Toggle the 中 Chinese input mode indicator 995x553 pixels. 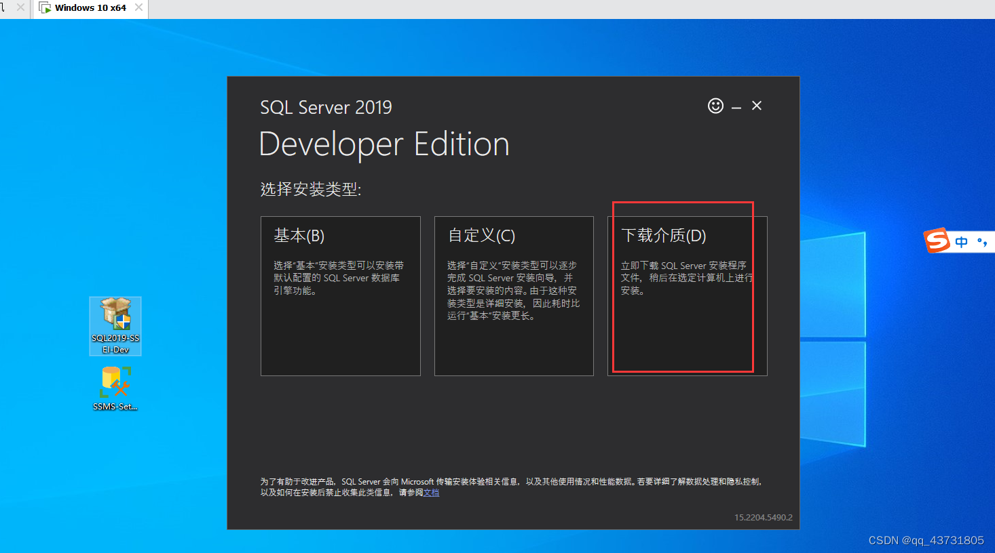pos(962,242)
